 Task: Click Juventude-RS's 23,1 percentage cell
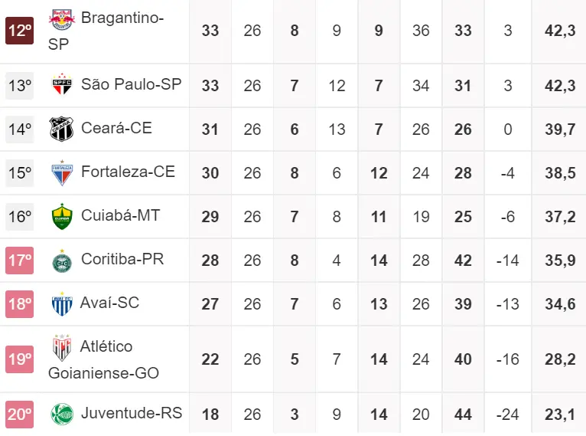click(559, 415)
